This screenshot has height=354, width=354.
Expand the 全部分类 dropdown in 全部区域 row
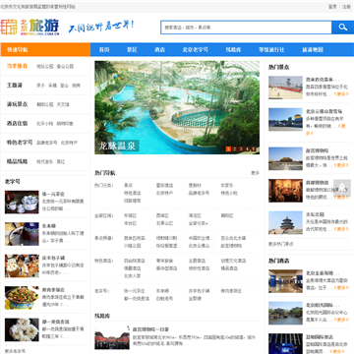tap(199, 223)
